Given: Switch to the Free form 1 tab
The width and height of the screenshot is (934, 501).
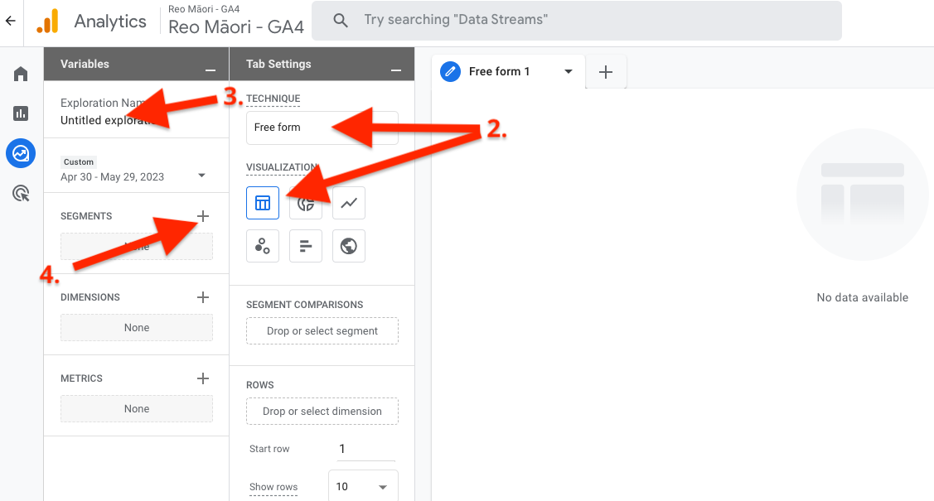Looking at the screenshot, I should (x=500, y=71).
